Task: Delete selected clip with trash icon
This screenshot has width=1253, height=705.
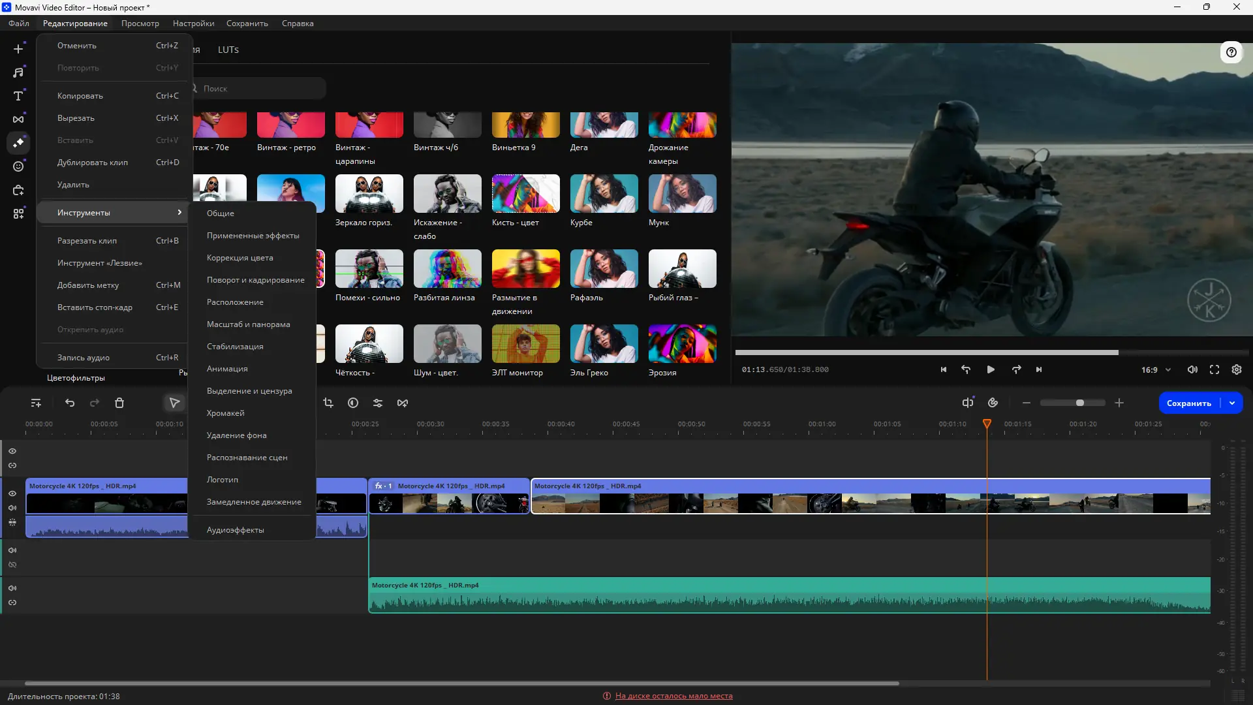Action: pos(119,403)
